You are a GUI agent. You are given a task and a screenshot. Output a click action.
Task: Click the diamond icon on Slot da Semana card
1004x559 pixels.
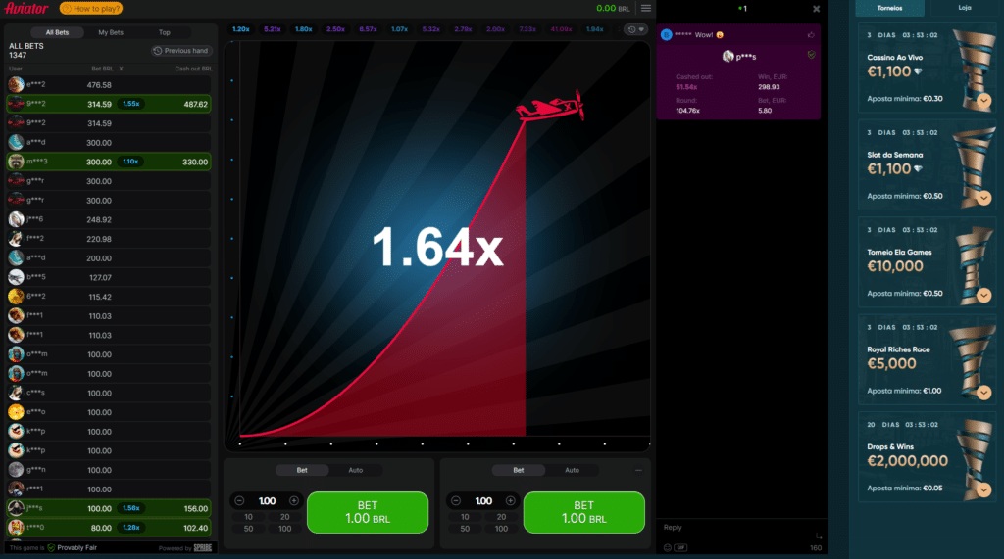[918, 168]
